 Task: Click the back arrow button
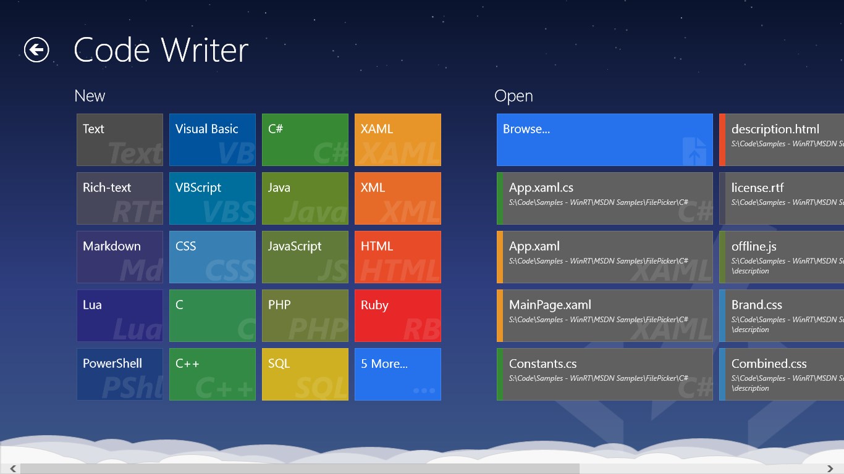tap(36, 50)
